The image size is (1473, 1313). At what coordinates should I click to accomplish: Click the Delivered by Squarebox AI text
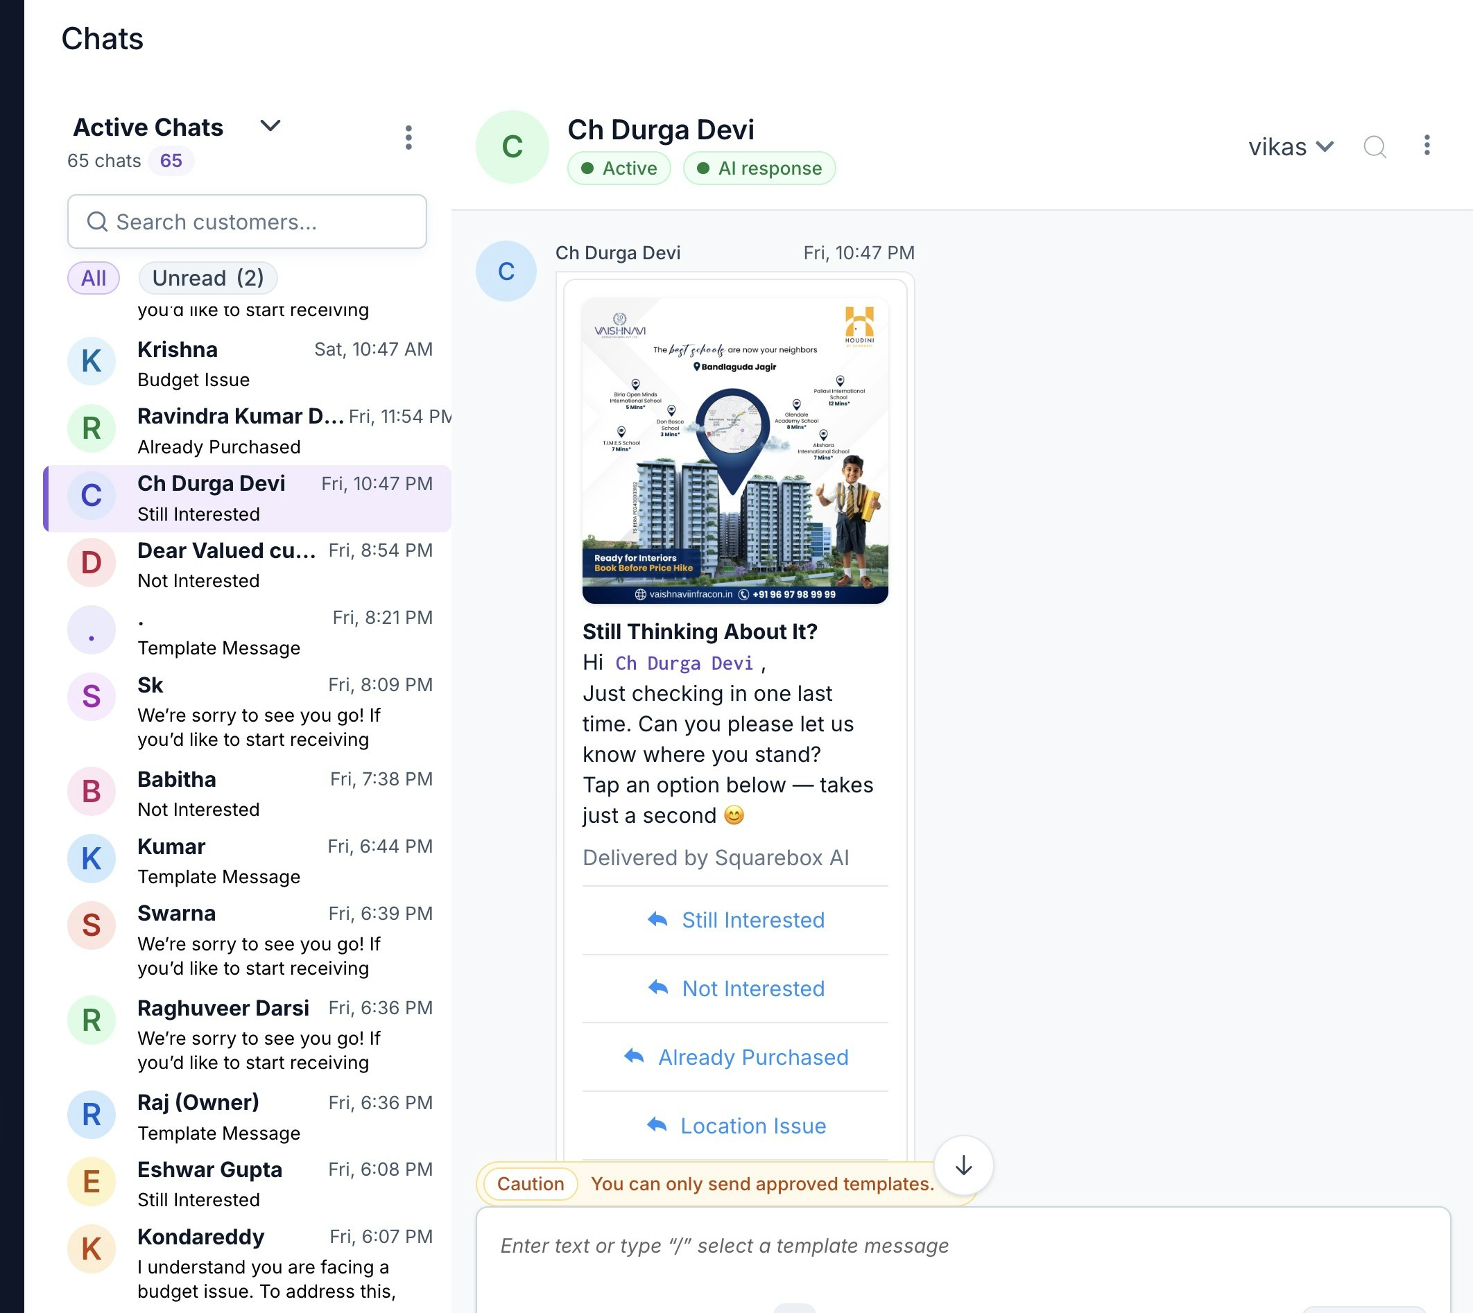tap(715, 858)
